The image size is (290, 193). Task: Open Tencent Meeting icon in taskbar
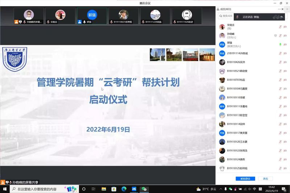pos(134,189)
